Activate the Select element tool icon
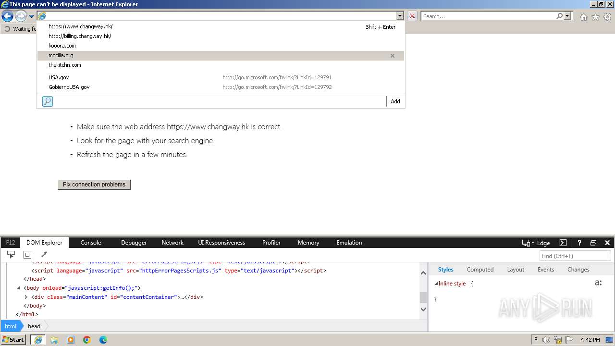 coord(11,255)
